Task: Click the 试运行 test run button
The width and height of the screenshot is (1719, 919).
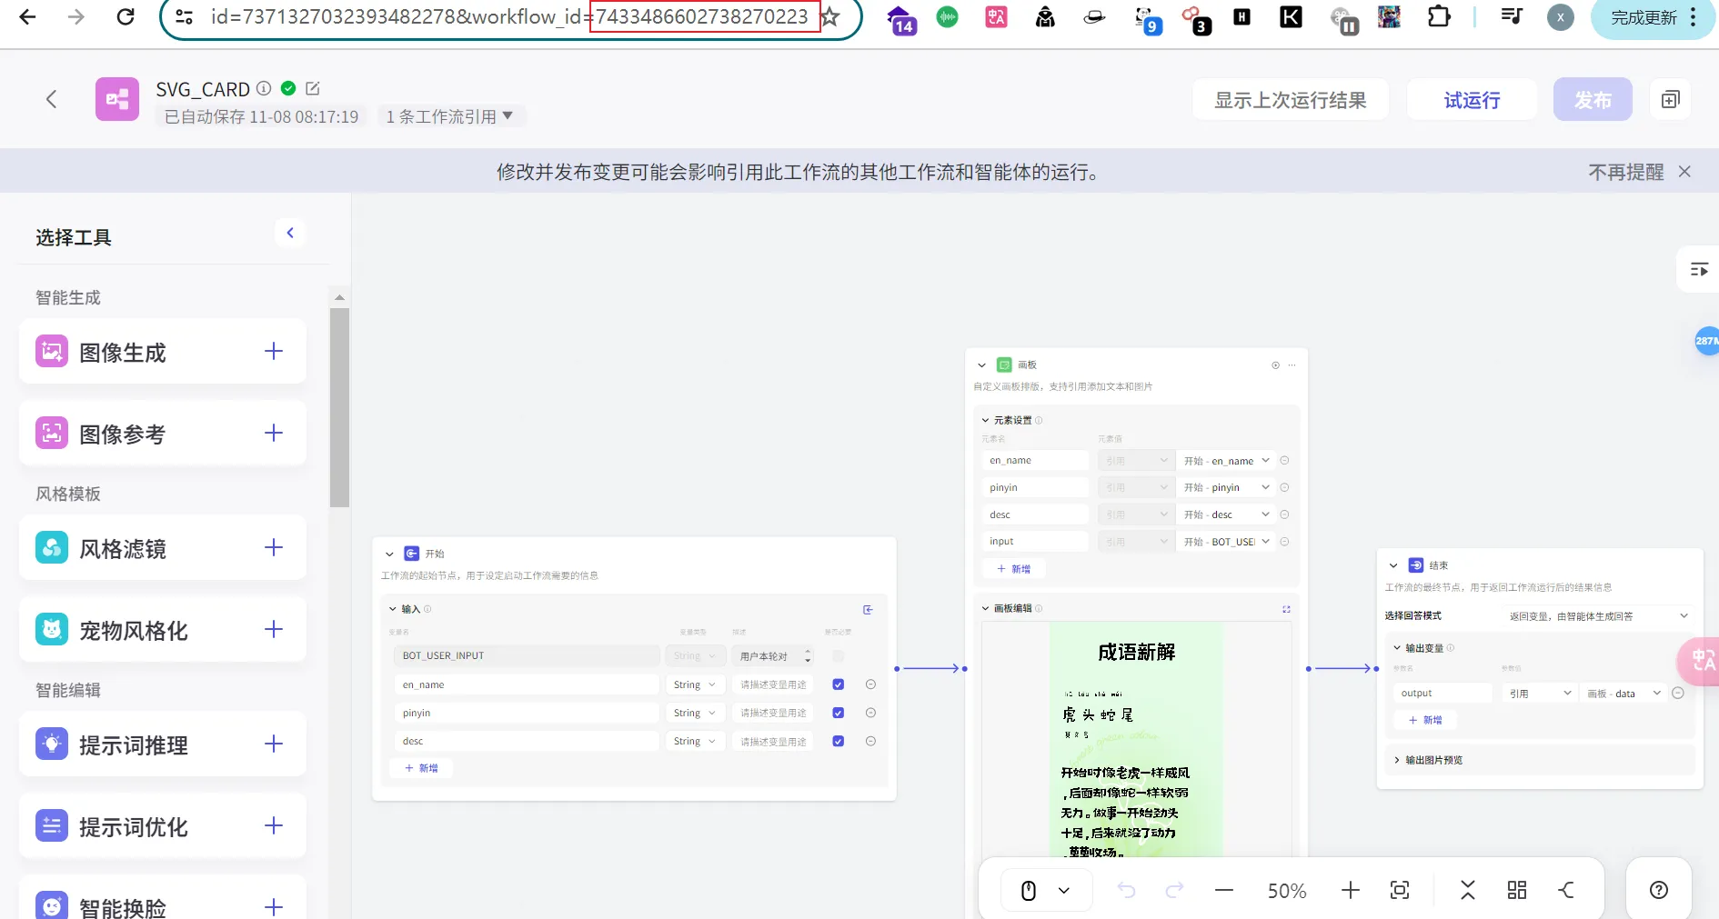Action: pyautogui.click(x=1472, y=99)
